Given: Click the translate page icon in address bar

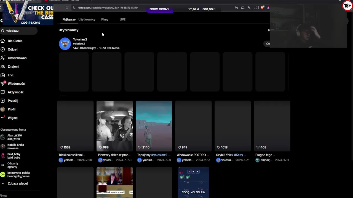Looking at the screenshot, I should click(x=249, y=8).
